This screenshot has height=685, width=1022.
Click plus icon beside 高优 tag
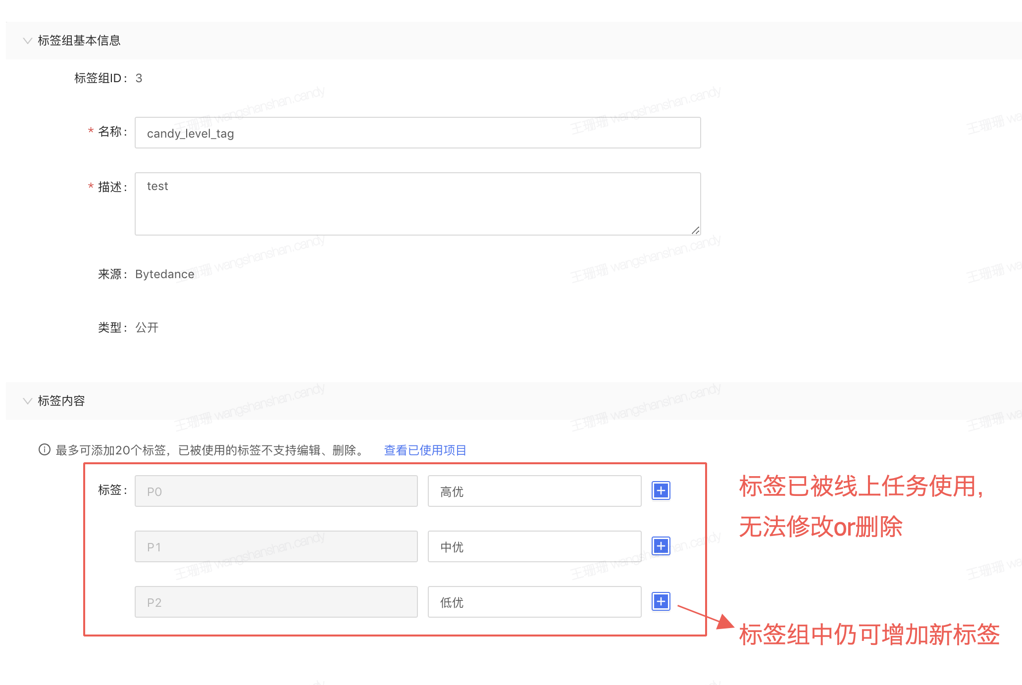pyautogui.click(x=661, y=491)
